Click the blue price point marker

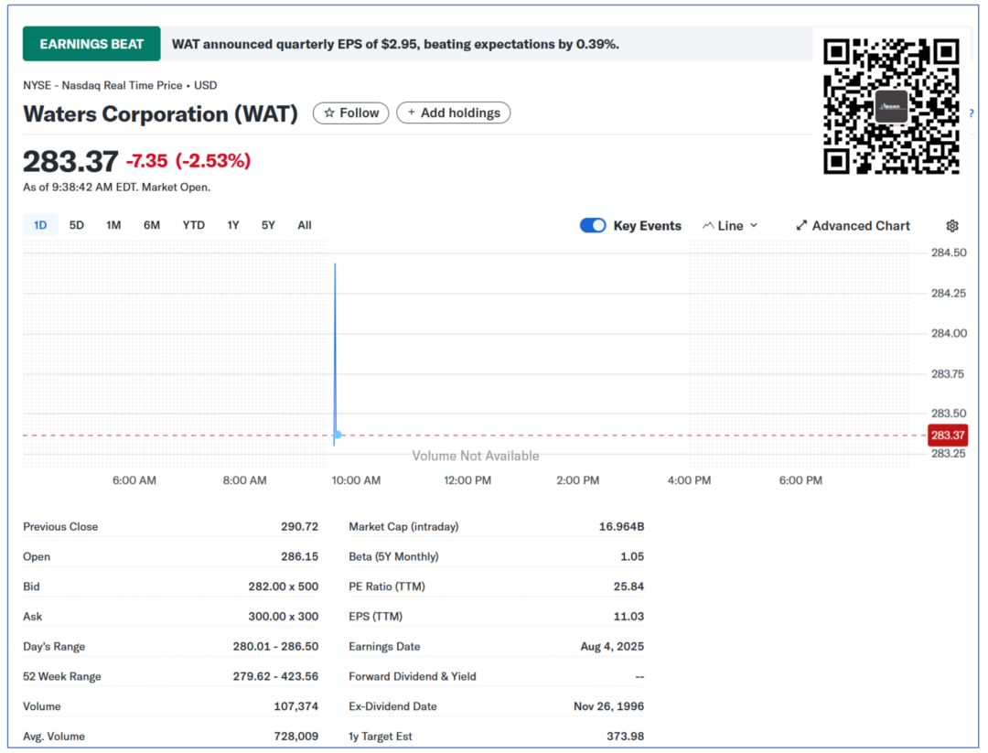click(338, 435)
